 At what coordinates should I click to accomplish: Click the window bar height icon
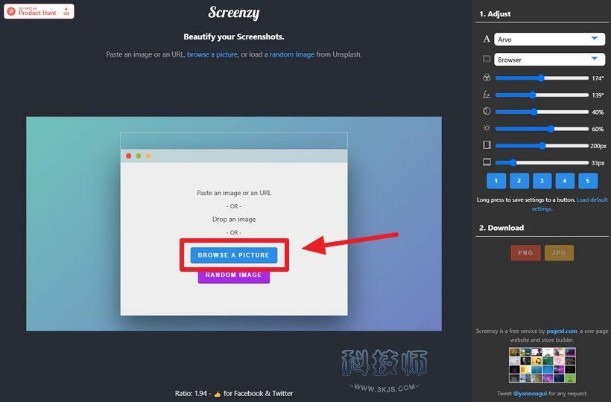point(487,162)
